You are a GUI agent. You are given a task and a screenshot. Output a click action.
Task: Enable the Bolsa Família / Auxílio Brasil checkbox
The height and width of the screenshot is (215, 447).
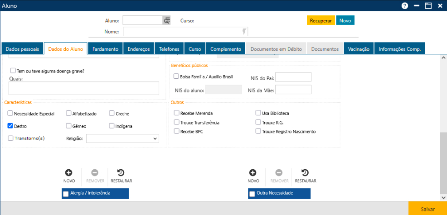(x=176, y=77)
